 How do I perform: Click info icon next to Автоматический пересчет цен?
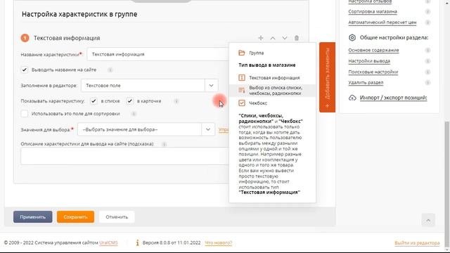[427, 22]
